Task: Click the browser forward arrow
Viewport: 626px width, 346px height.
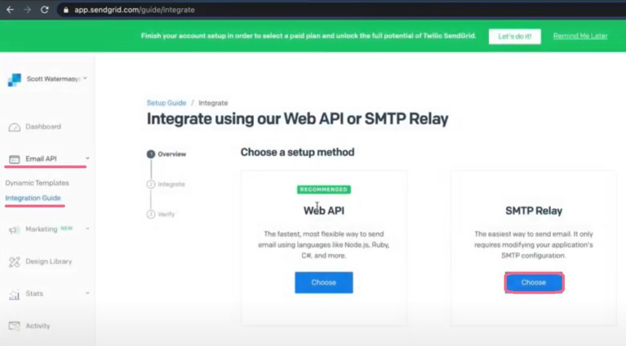Action: point(27,10)
